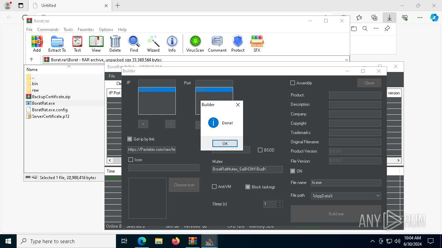Click the Add icon in WinRAR toolbar
Viewport: 442px width, 248px height.
coord(37,44)
